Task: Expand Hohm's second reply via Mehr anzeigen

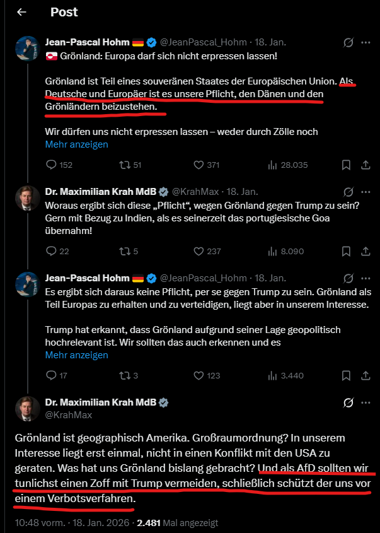Action: click(x=76, y=354)
